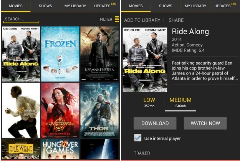The width and height of the screenshot is (240, 161).
Task: Open the Frozen movie poster
Action: coord(60,54)
